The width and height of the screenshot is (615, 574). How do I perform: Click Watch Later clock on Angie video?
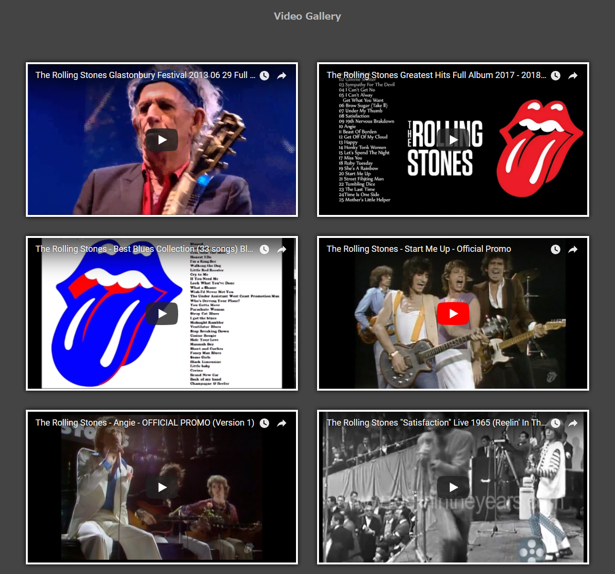coord(264,423)
